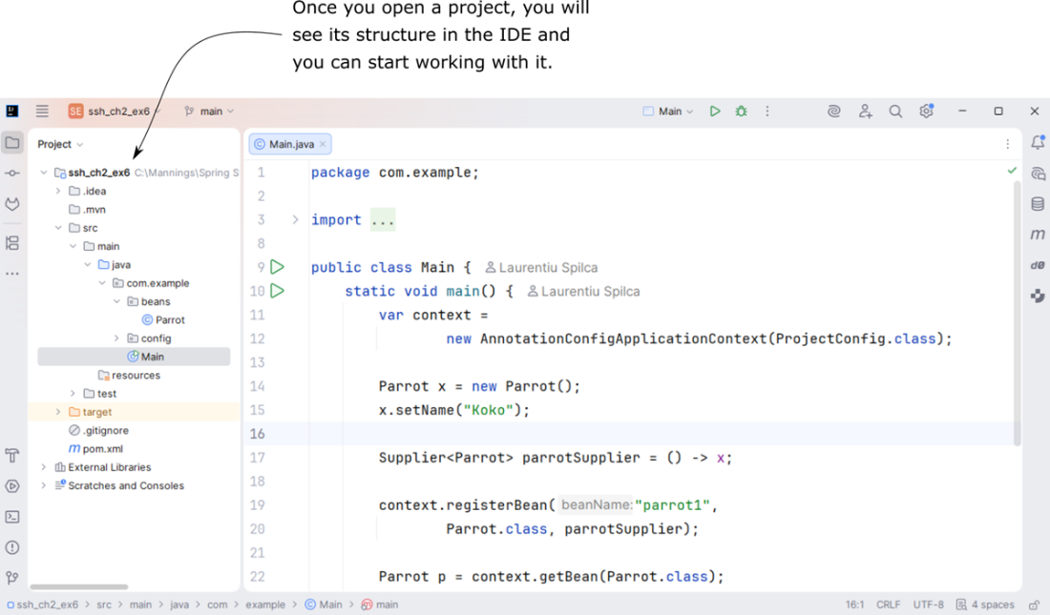Click run gutter icon beside class Main
Screen dimensions: 1050x615
277,267
